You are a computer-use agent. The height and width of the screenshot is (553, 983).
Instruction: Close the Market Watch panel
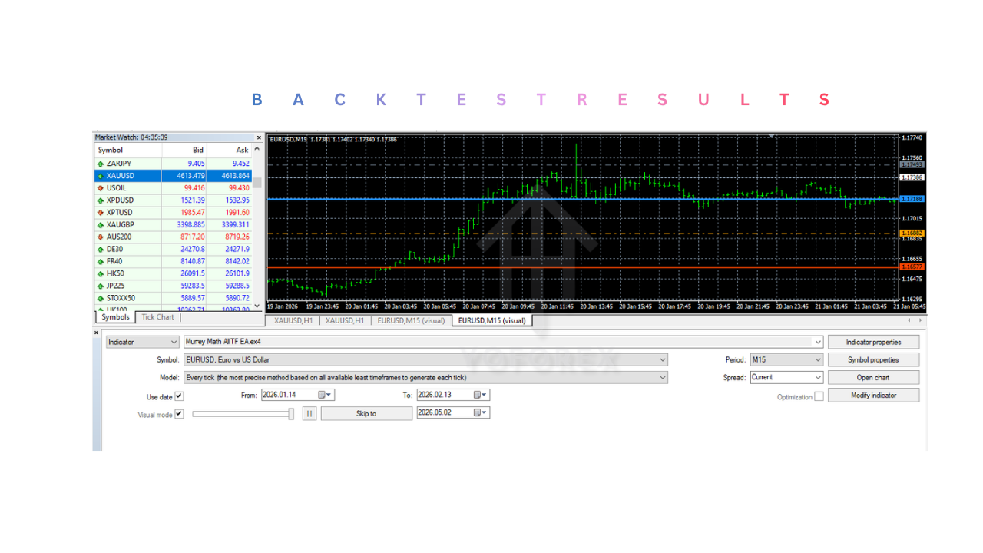tap(259, 137)
